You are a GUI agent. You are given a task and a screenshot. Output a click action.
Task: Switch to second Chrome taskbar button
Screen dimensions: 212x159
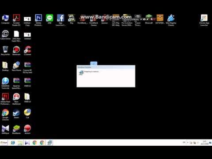click(x=42, y=143)
